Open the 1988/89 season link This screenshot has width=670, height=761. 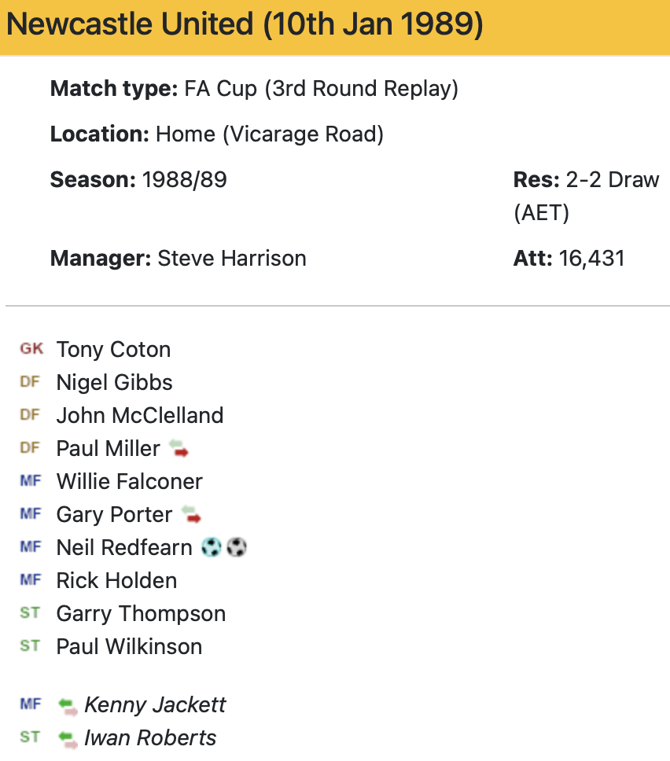[184, 180]
